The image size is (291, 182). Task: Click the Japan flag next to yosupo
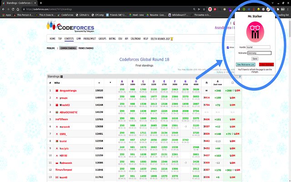coord(57,98)
